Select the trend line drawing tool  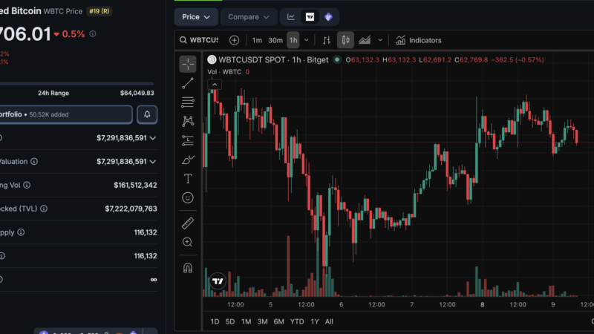tap(188, 83)
